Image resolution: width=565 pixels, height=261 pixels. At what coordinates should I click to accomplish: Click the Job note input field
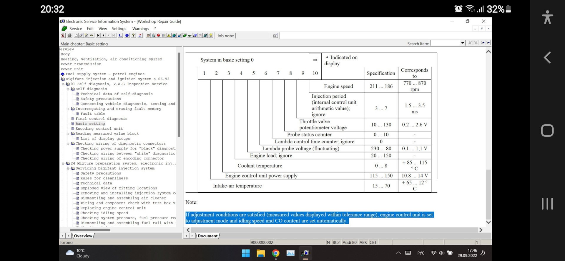253,36
